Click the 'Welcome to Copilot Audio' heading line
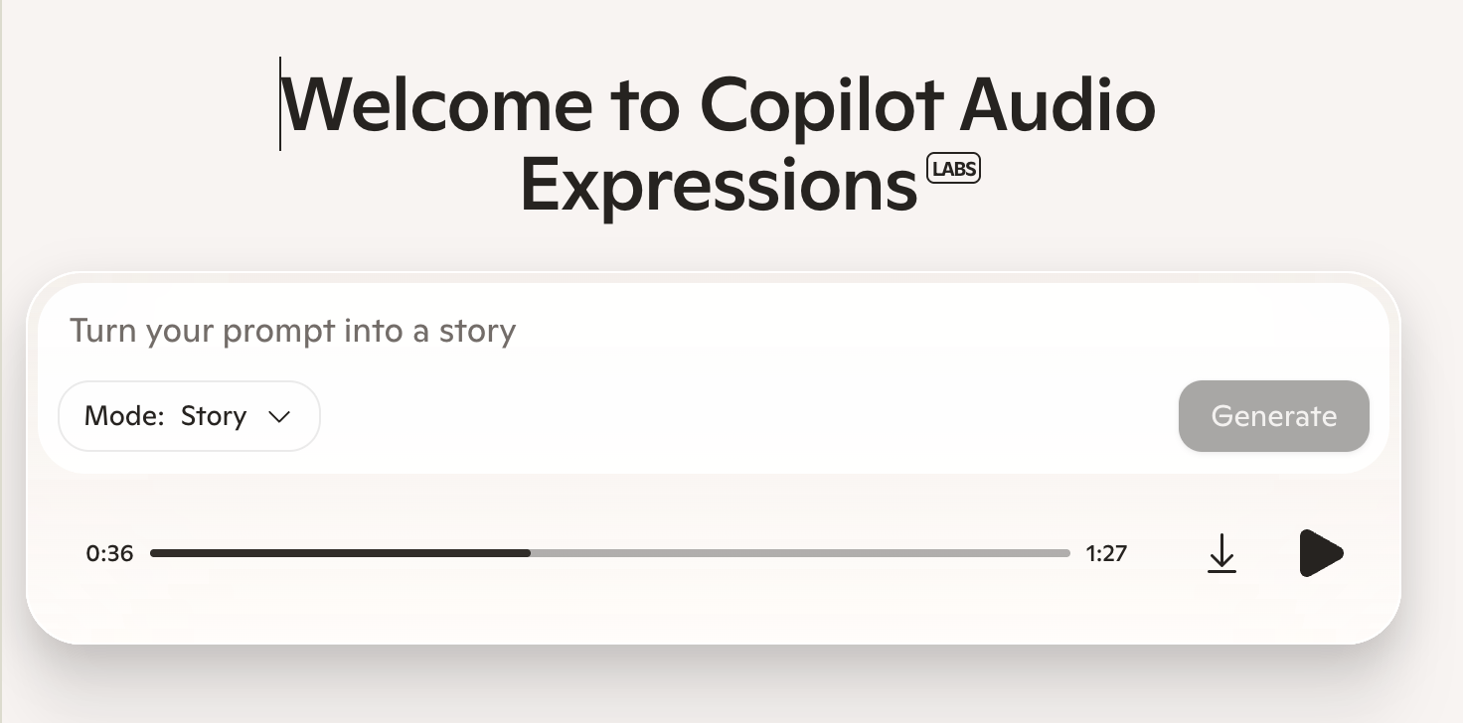This screenshot has width=1463, height=723. [x=719, y=104]
